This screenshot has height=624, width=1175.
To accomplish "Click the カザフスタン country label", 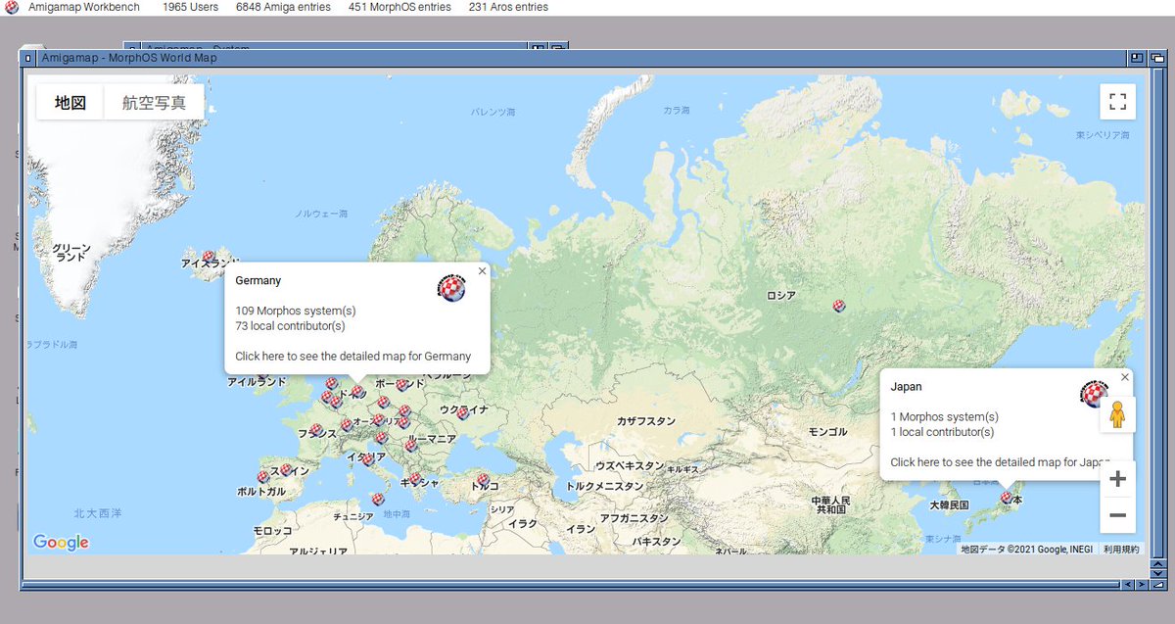I will point(645,421).
